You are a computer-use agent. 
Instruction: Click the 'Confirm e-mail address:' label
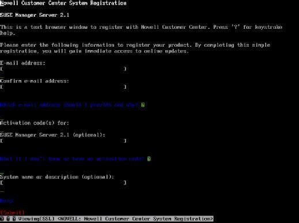coord(35,81)
